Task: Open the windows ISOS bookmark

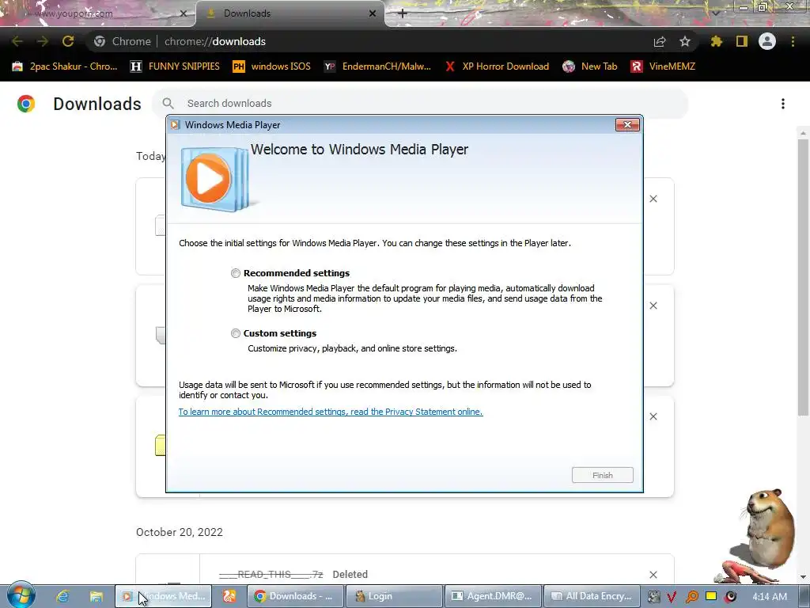Action: point(272,66)
